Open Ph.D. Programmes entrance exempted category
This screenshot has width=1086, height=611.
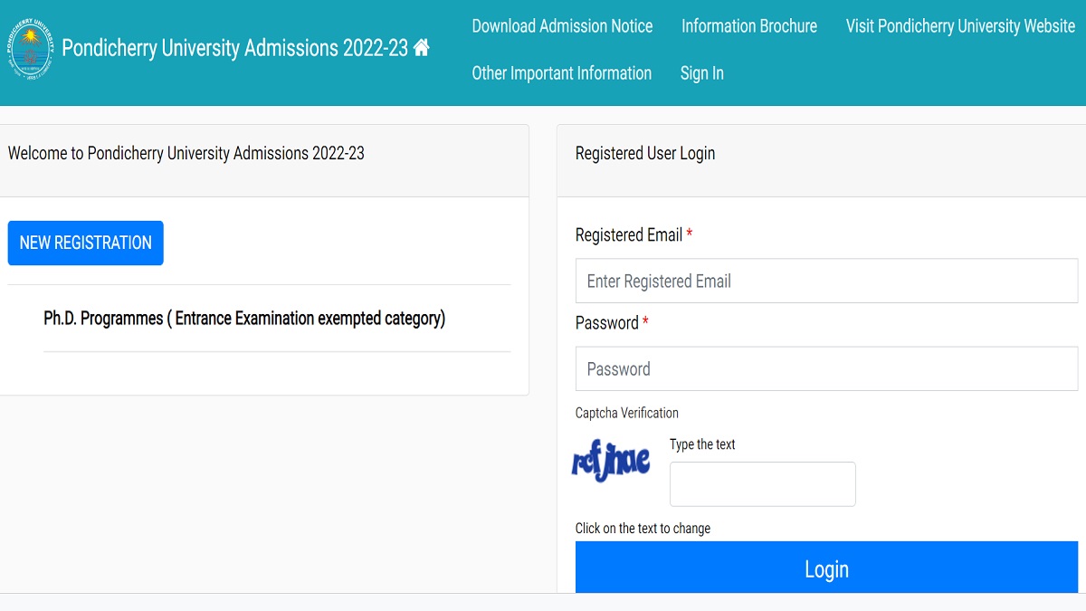pyautogui.click(x=244, y=319)
